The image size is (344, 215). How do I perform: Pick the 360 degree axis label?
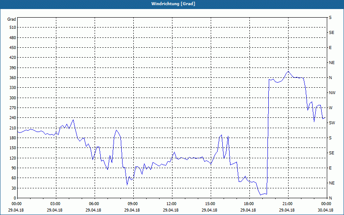click(x=13, y=78)
